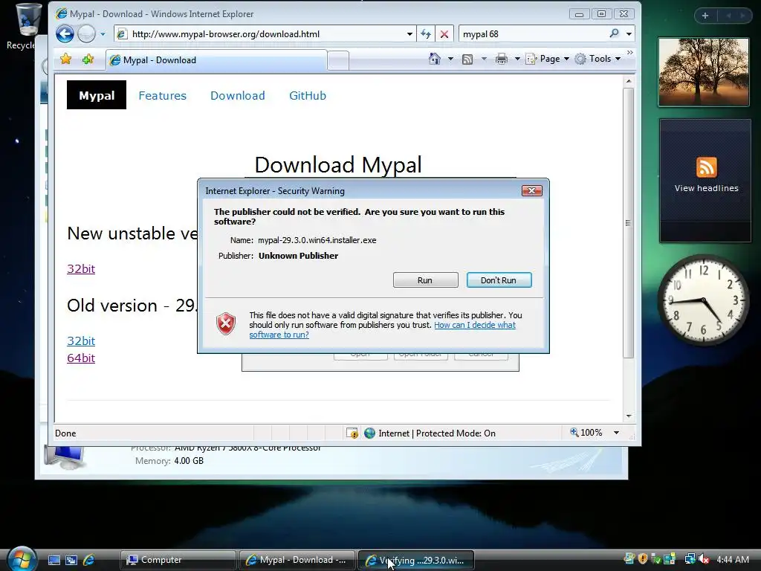The width and height of the screenshot is (761, 571).
Task: Click the security shield alert tray icon
Action: coord(643,559)
